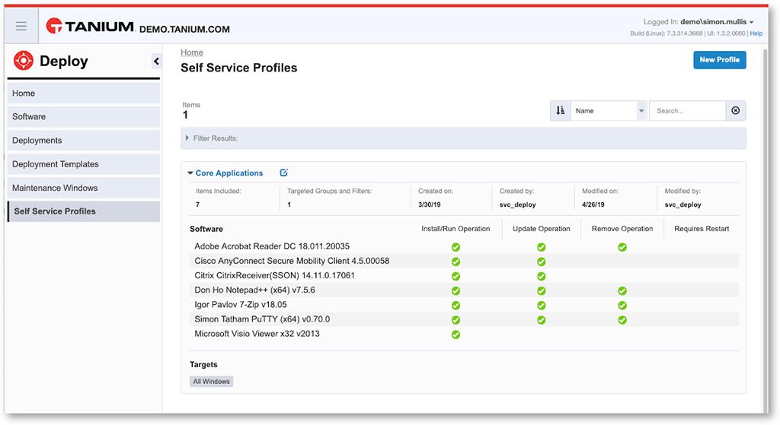Open the hamburger navigation menu

point(21,26)
